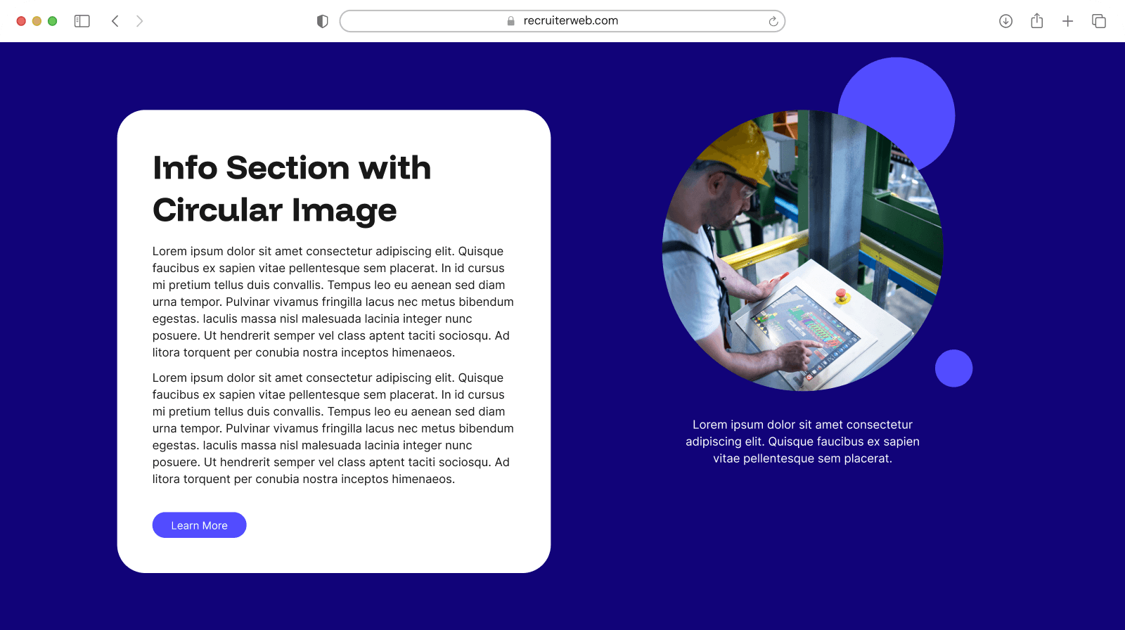Reload the recruiterweb.com page
The height and width of the screenshot is (630, 1125).
tap(773, 21)
